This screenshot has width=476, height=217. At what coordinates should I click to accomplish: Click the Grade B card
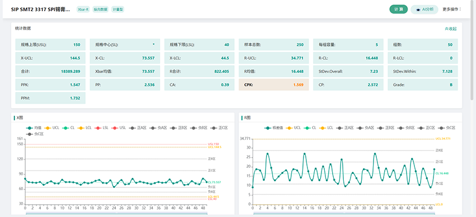click(423, 85)
